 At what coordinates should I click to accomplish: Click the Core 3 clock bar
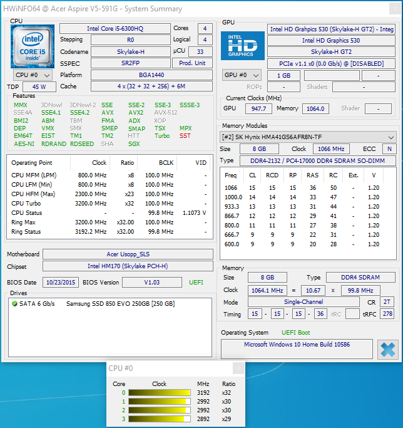(160, 419)
